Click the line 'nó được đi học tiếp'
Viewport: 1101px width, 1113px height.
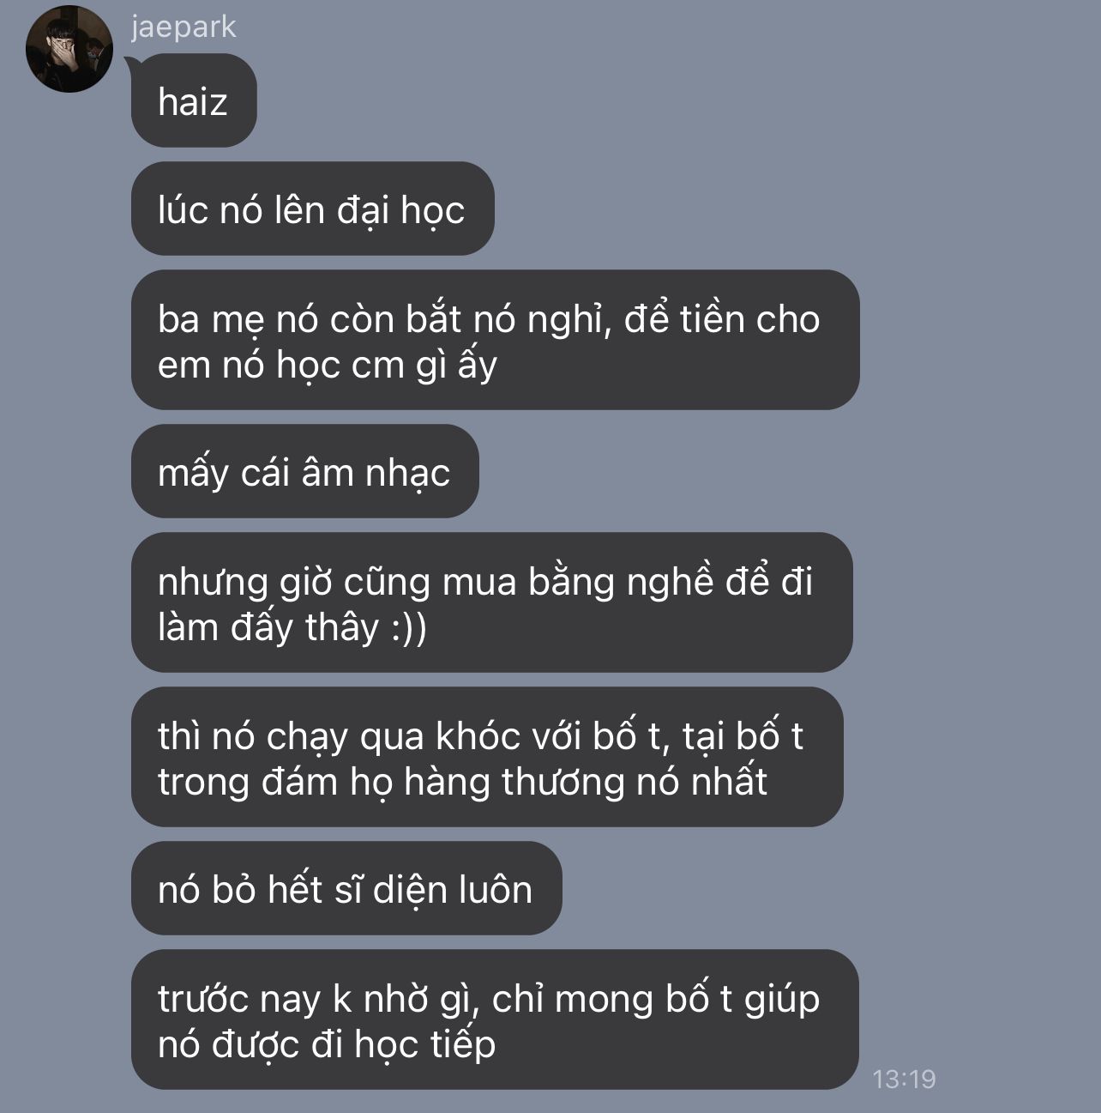coord(327,1044)
